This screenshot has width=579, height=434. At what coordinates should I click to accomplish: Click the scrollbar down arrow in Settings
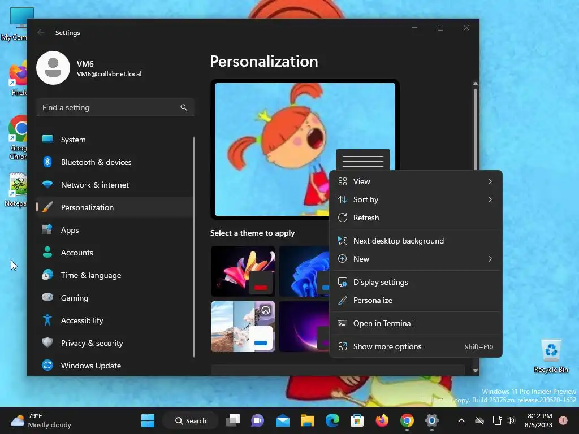[475, 370]
